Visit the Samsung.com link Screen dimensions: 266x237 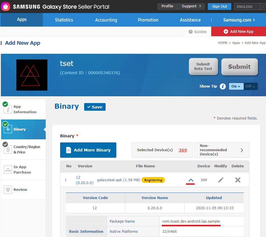239,20
